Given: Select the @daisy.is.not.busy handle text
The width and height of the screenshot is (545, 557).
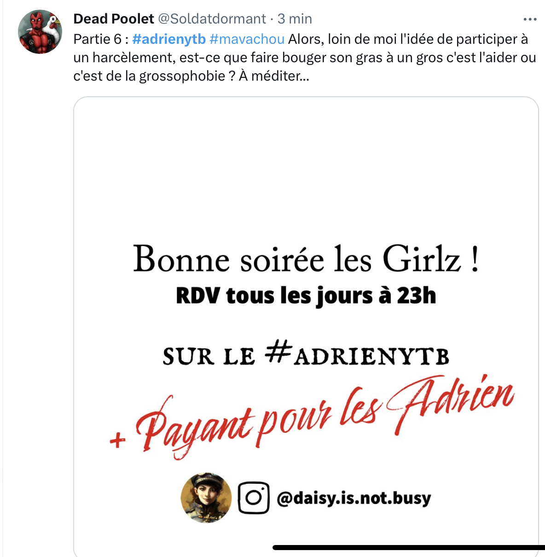Looking at the screenshot, I should [x=354, y=498].
